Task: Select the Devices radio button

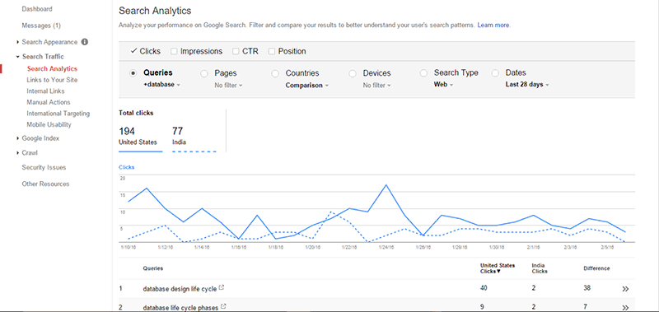Action: point(353,73)
